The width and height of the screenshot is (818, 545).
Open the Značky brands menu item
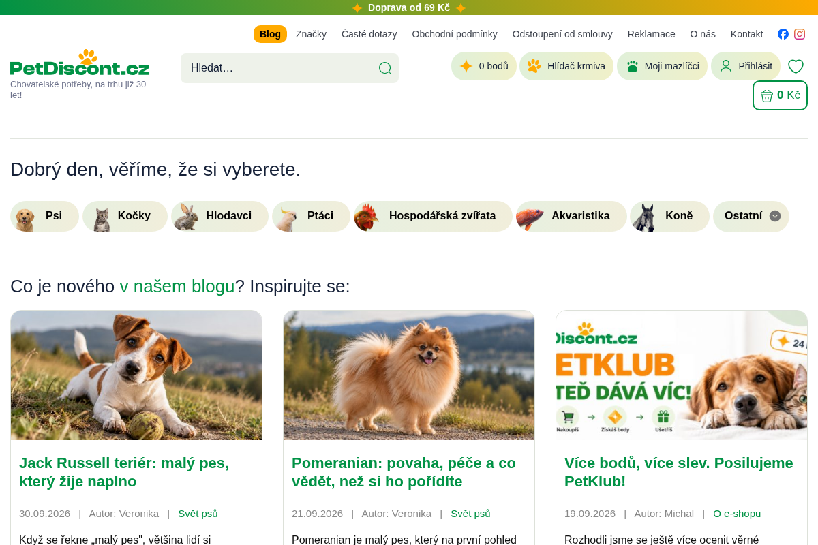coord(311,34)
